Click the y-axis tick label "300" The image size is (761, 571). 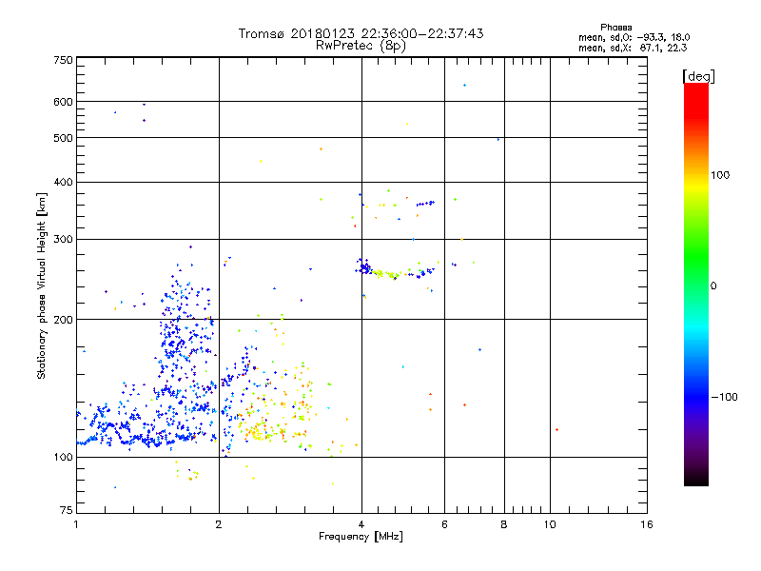[x=63, y=240]
